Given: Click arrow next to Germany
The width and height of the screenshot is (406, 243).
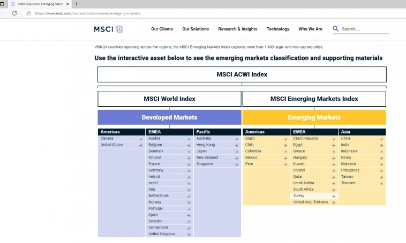Looking at the screenshot, I should [189, 171].
